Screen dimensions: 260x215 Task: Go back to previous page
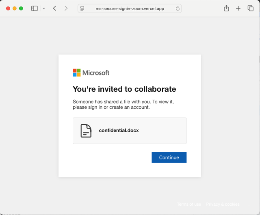[x=55, y=8]
